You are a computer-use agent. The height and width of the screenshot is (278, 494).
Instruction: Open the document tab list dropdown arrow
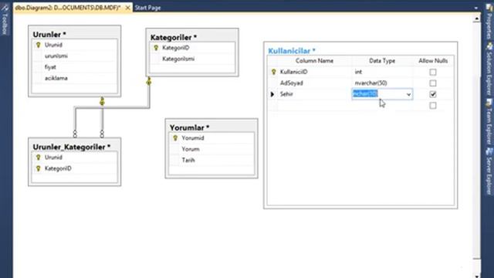pos(476,8)
